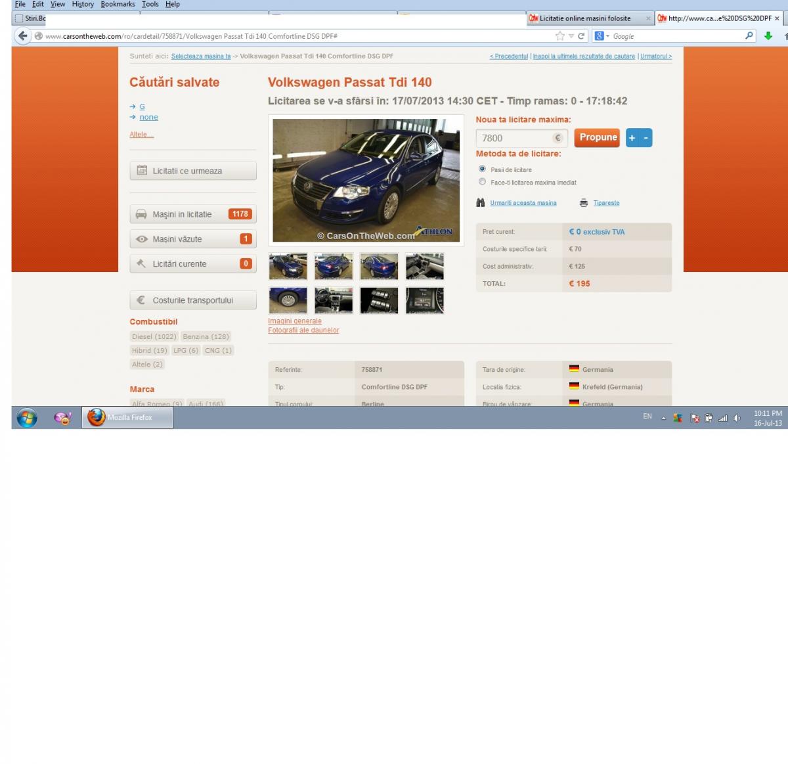This screenshot has height=764, width=788.
Task: Click the binoculars watch-car icon
Action: coord(481,203)
